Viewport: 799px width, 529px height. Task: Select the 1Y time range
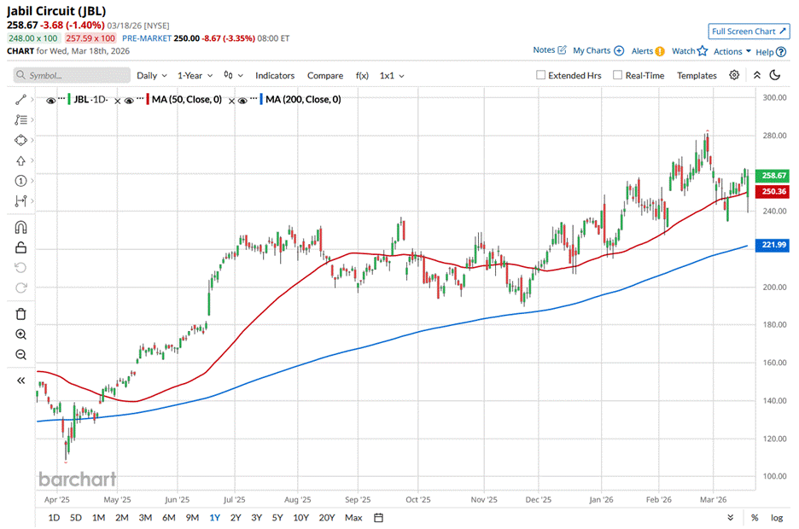tap(214, 518)
